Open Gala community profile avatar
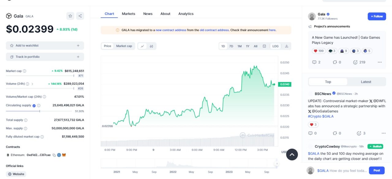 (x=312, y=17)
